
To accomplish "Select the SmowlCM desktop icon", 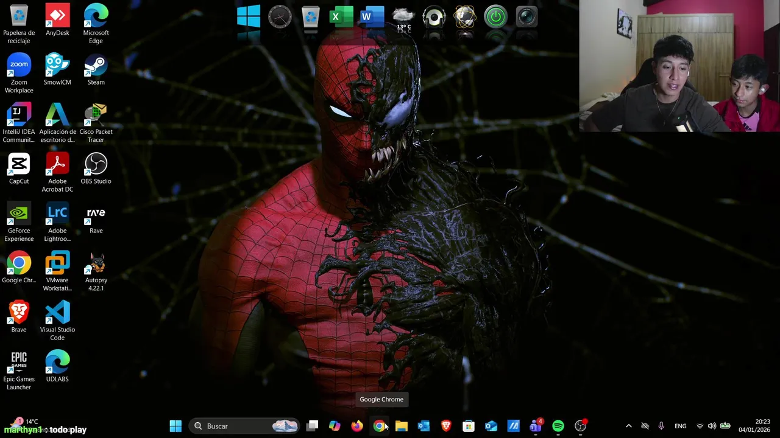I will coord(57,69).
